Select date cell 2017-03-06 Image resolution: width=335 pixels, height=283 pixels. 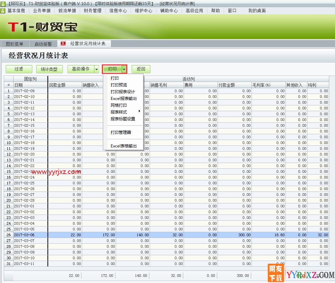(30, 235)
